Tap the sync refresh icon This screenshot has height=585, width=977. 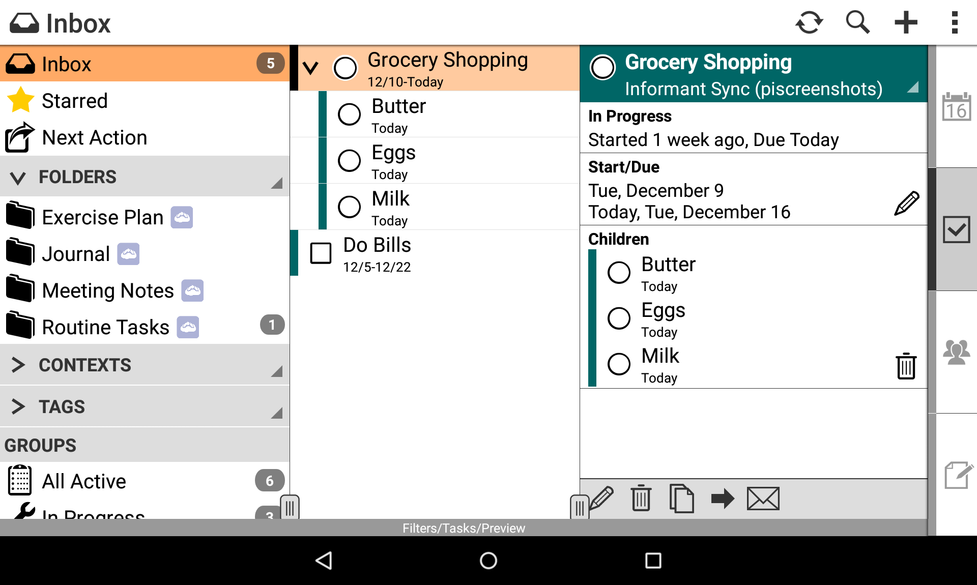pos(809,23)
